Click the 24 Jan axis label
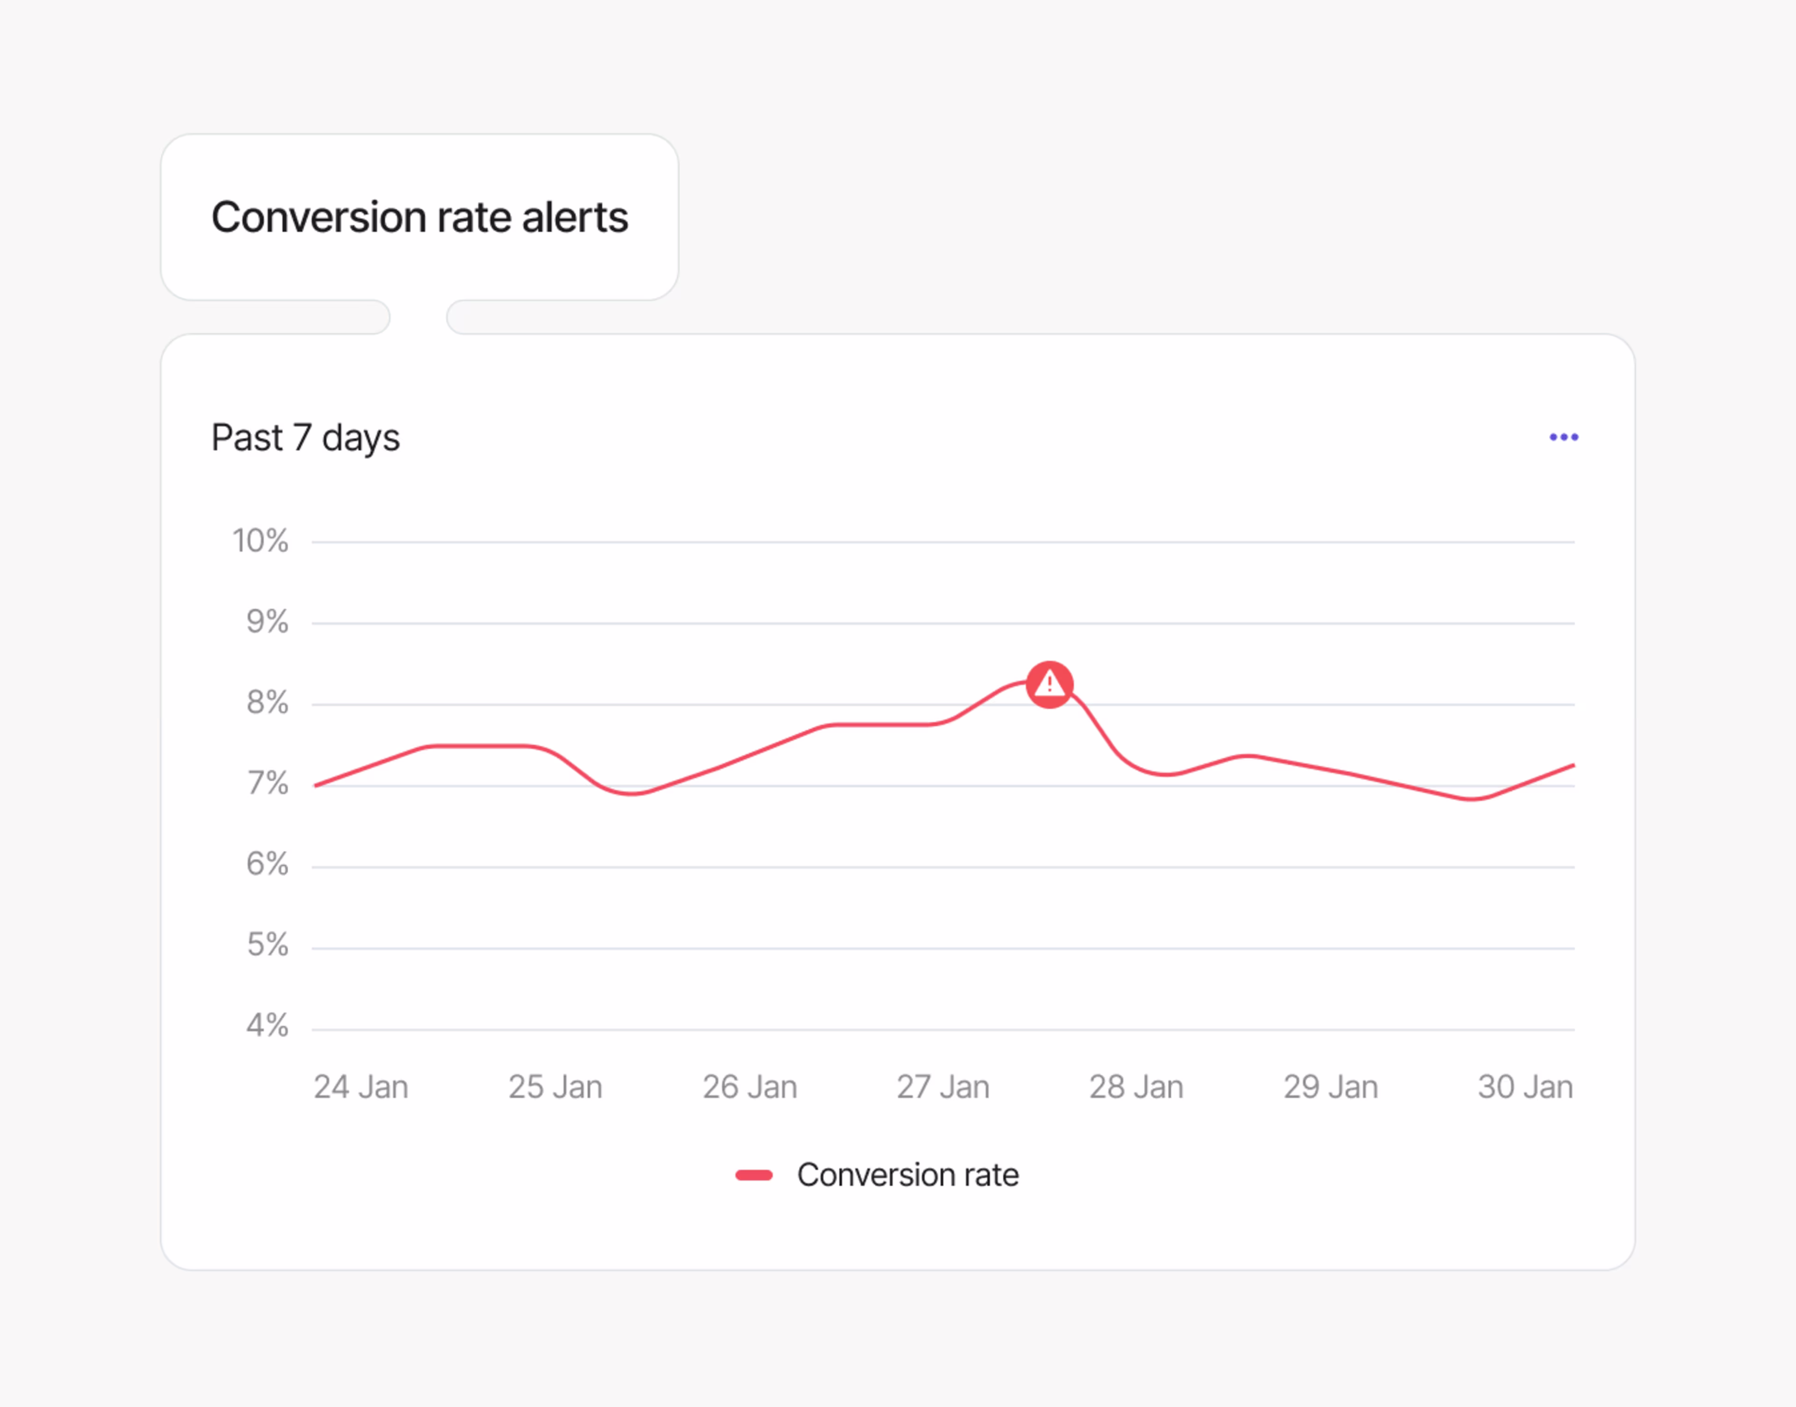Image resolution: width=1796 pixels, height=1407 pixels. 361,1088
